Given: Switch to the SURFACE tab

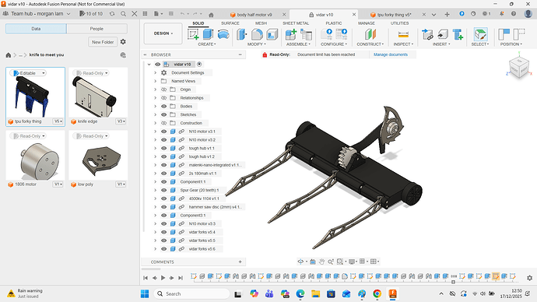Looking at the screenshot, I should click(230, 23).
